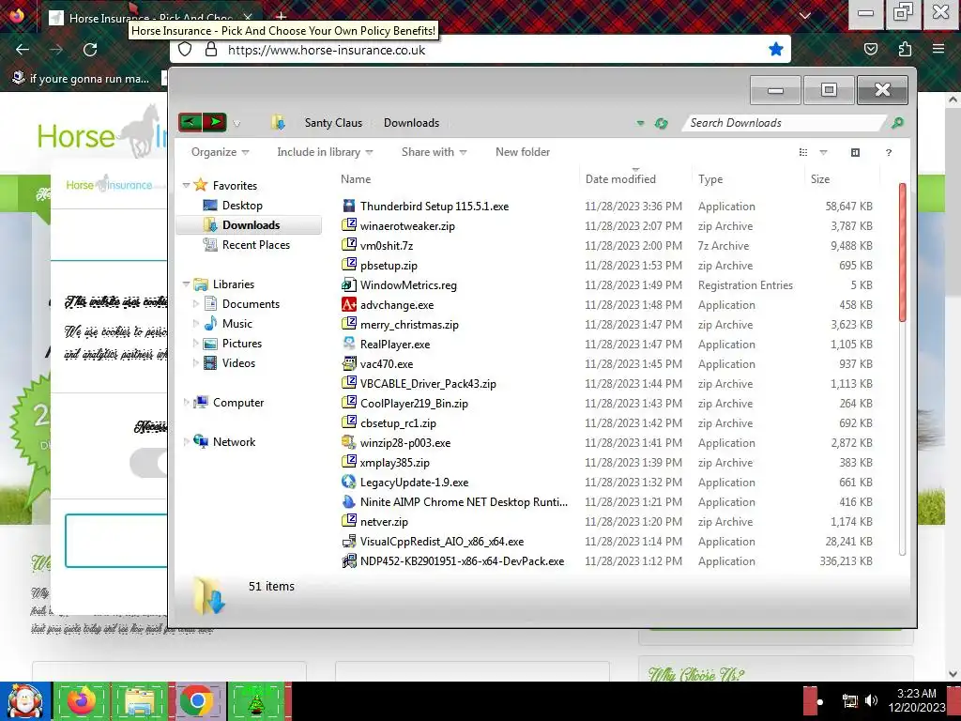Screen dimensions: 961x721
Task: Select advchange.exe application icon
Action: click(x=349, y=304)
